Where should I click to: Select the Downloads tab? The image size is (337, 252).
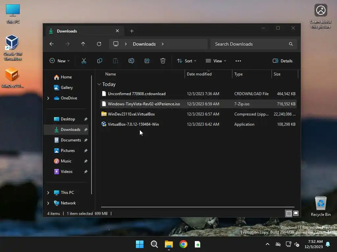pyautogui.click(x=85, y=31)
